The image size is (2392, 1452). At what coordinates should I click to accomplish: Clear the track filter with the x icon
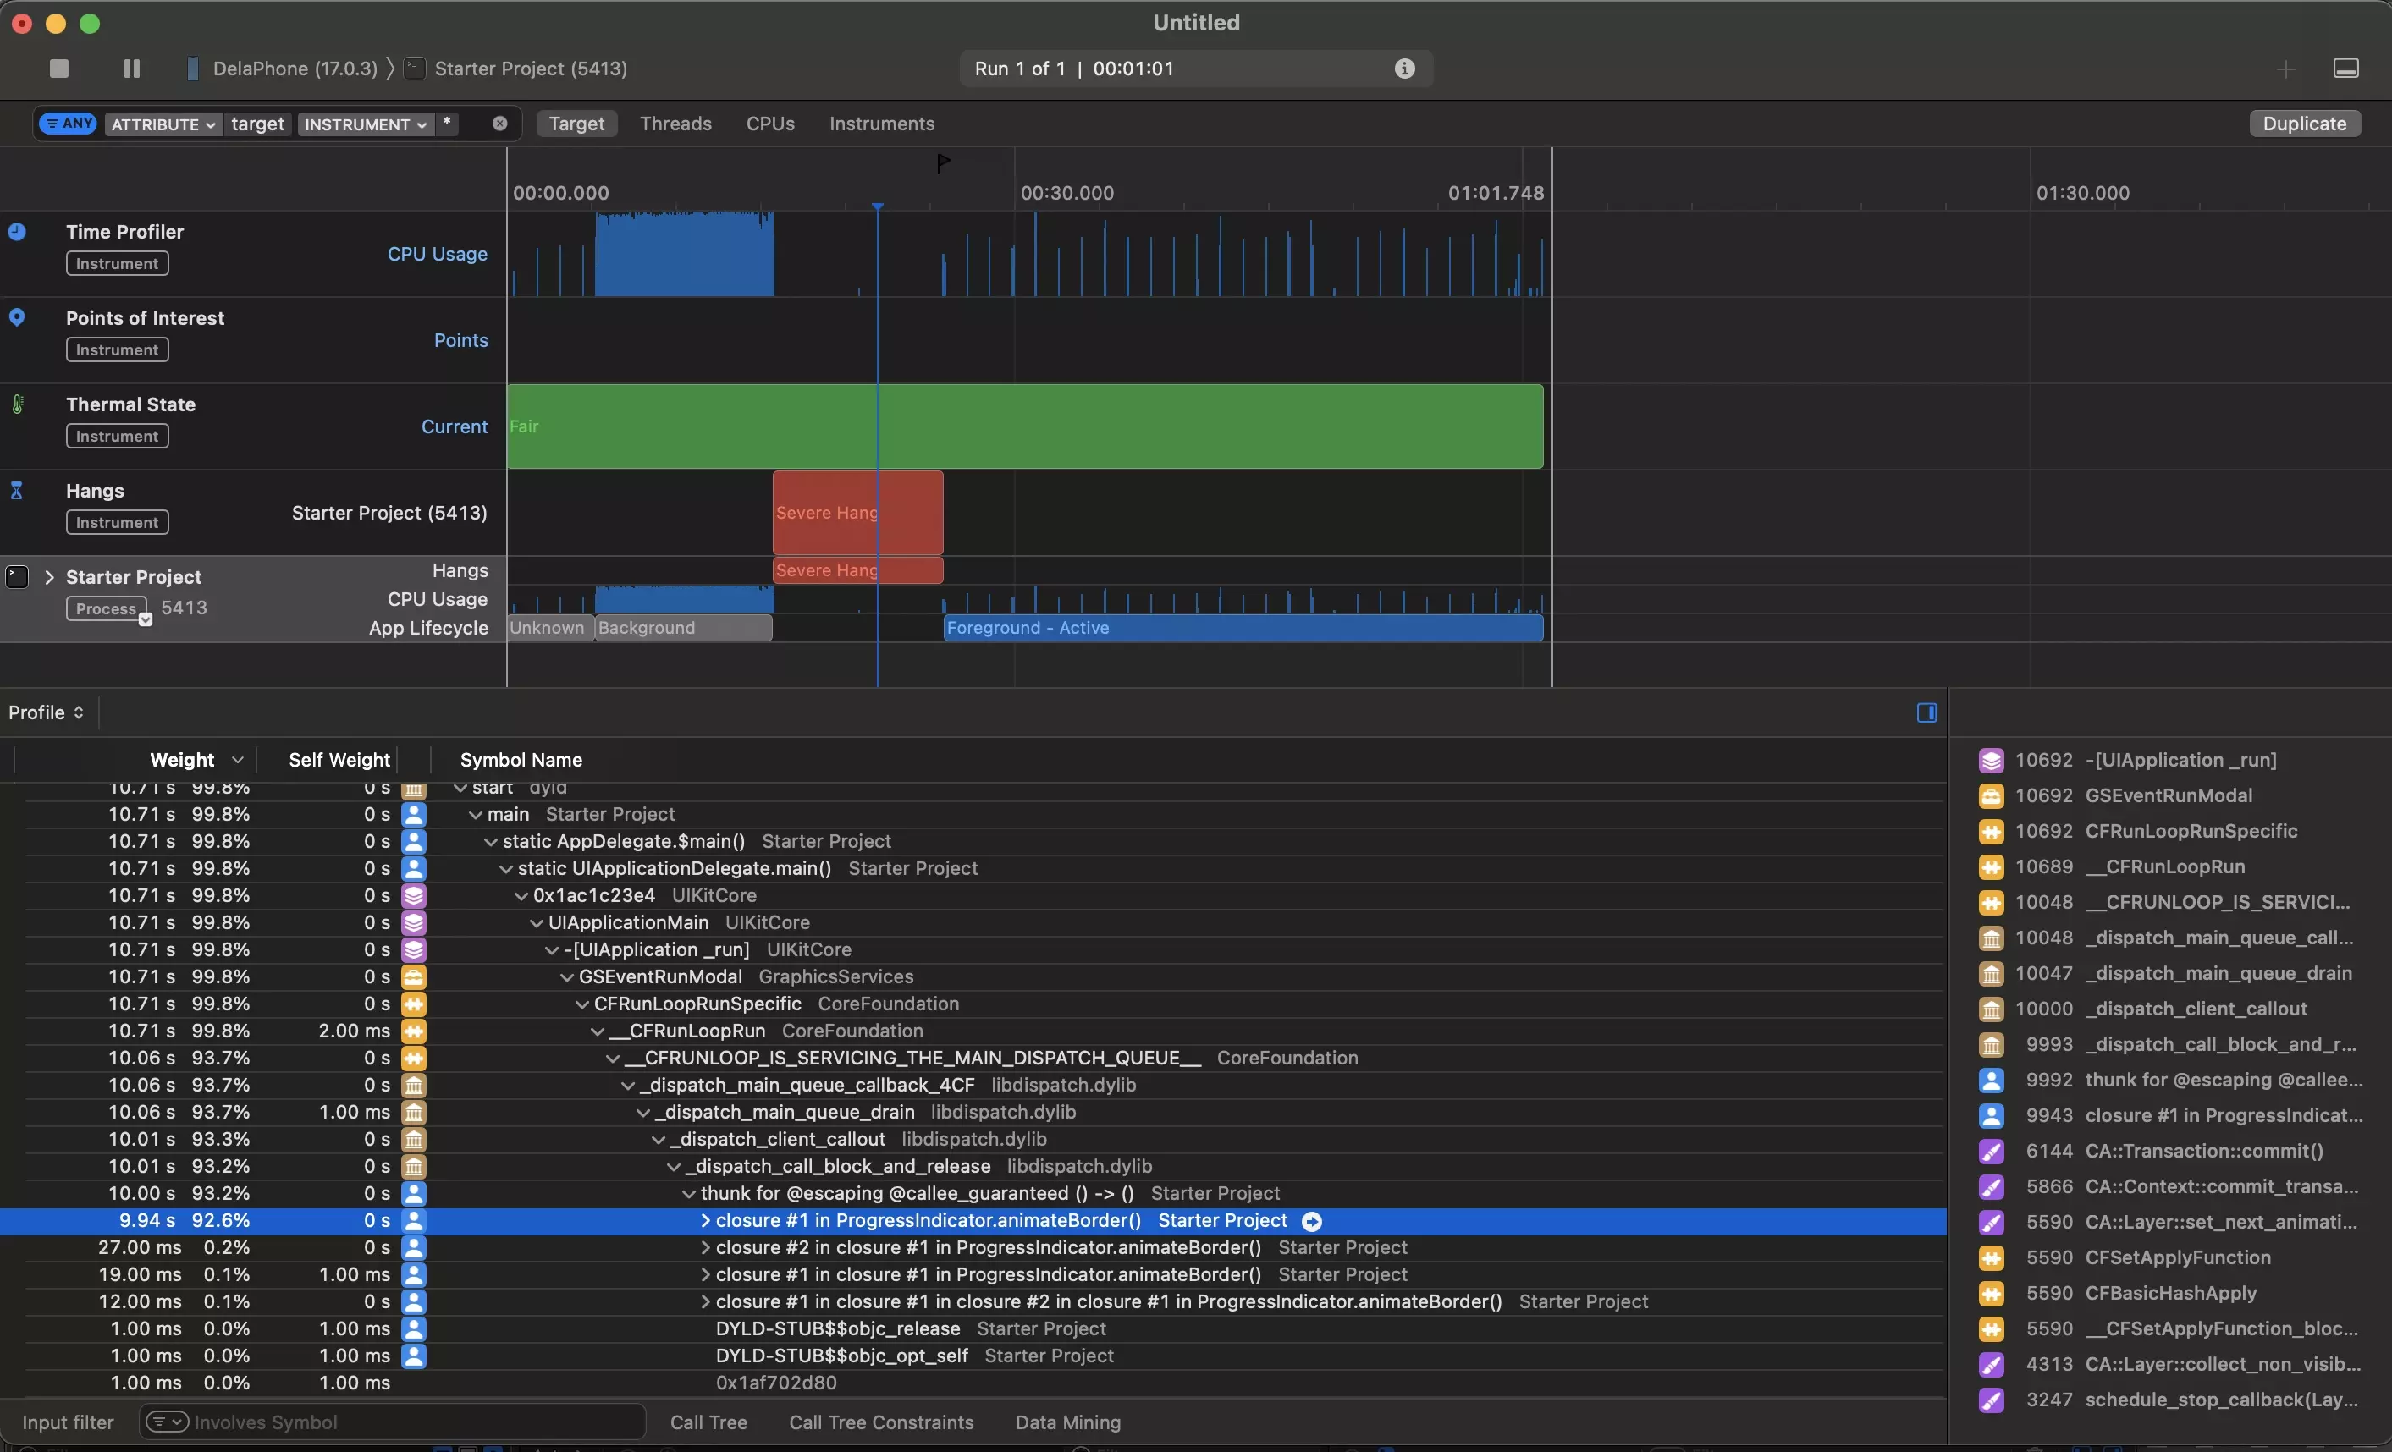point(500,124)
